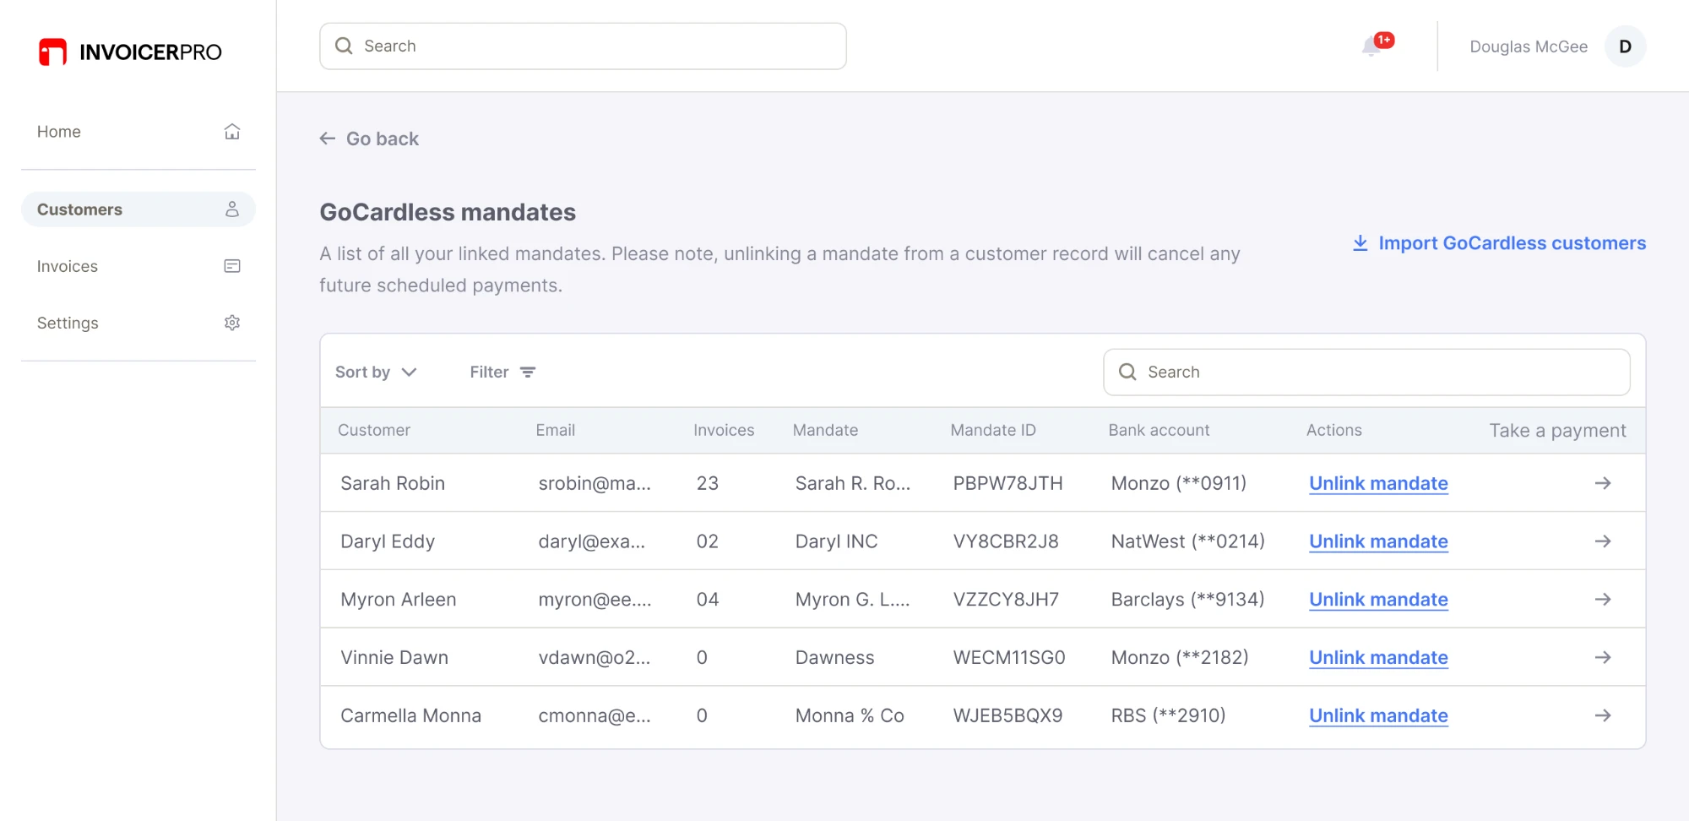The height and width of the screenshot is (821, 1689).
Task: Open Customers in sidebar
Action: 138,209
